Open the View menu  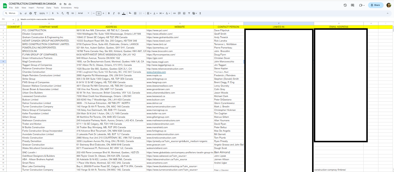(x=24, y=8)
